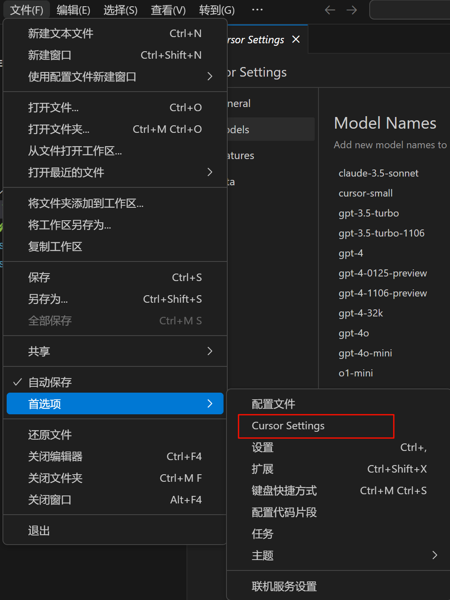Expand the 主题 submenu

pos(339,555)
